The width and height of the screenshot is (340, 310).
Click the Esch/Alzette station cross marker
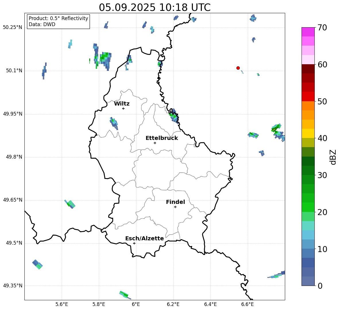coord(134,243)
